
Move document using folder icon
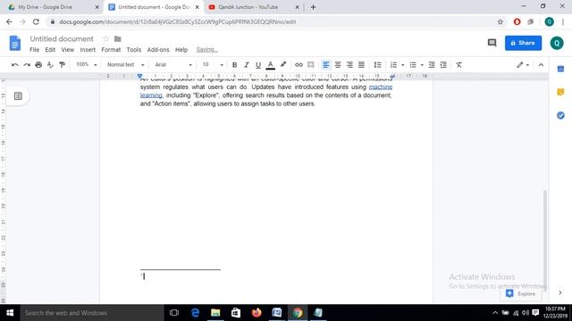[117, 38]
